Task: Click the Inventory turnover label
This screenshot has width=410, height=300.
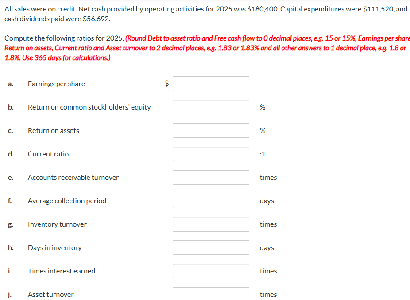Action: pyautogui.click(x=57, y=224)
